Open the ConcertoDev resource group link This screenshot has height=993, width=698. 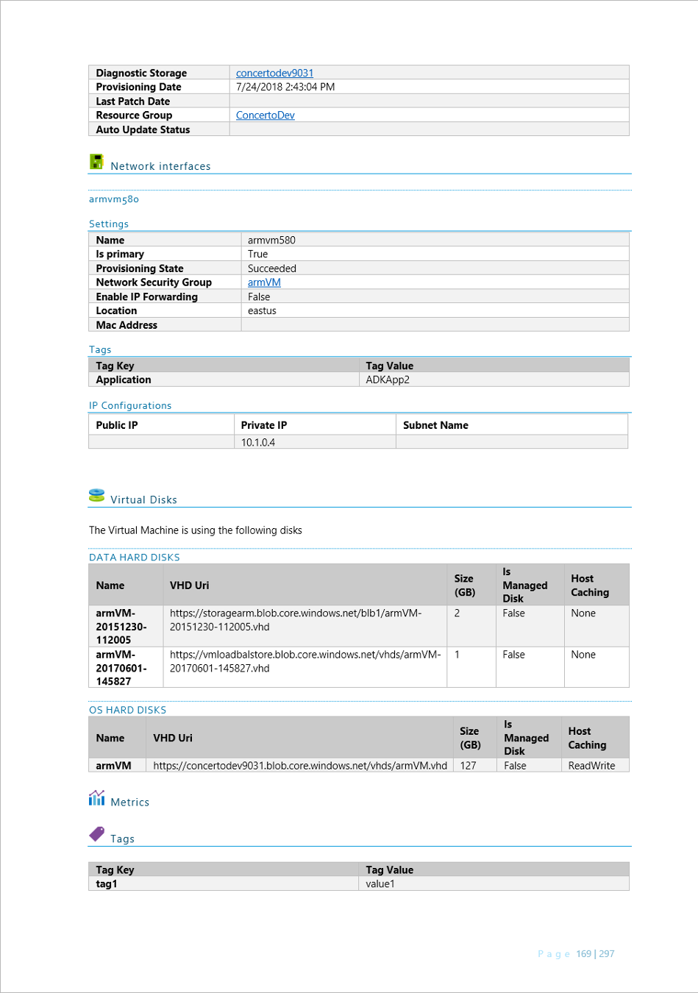pyautogui.click(x=266, y=115)
